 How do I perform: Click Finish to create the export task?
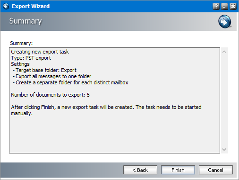coord(178,170)
